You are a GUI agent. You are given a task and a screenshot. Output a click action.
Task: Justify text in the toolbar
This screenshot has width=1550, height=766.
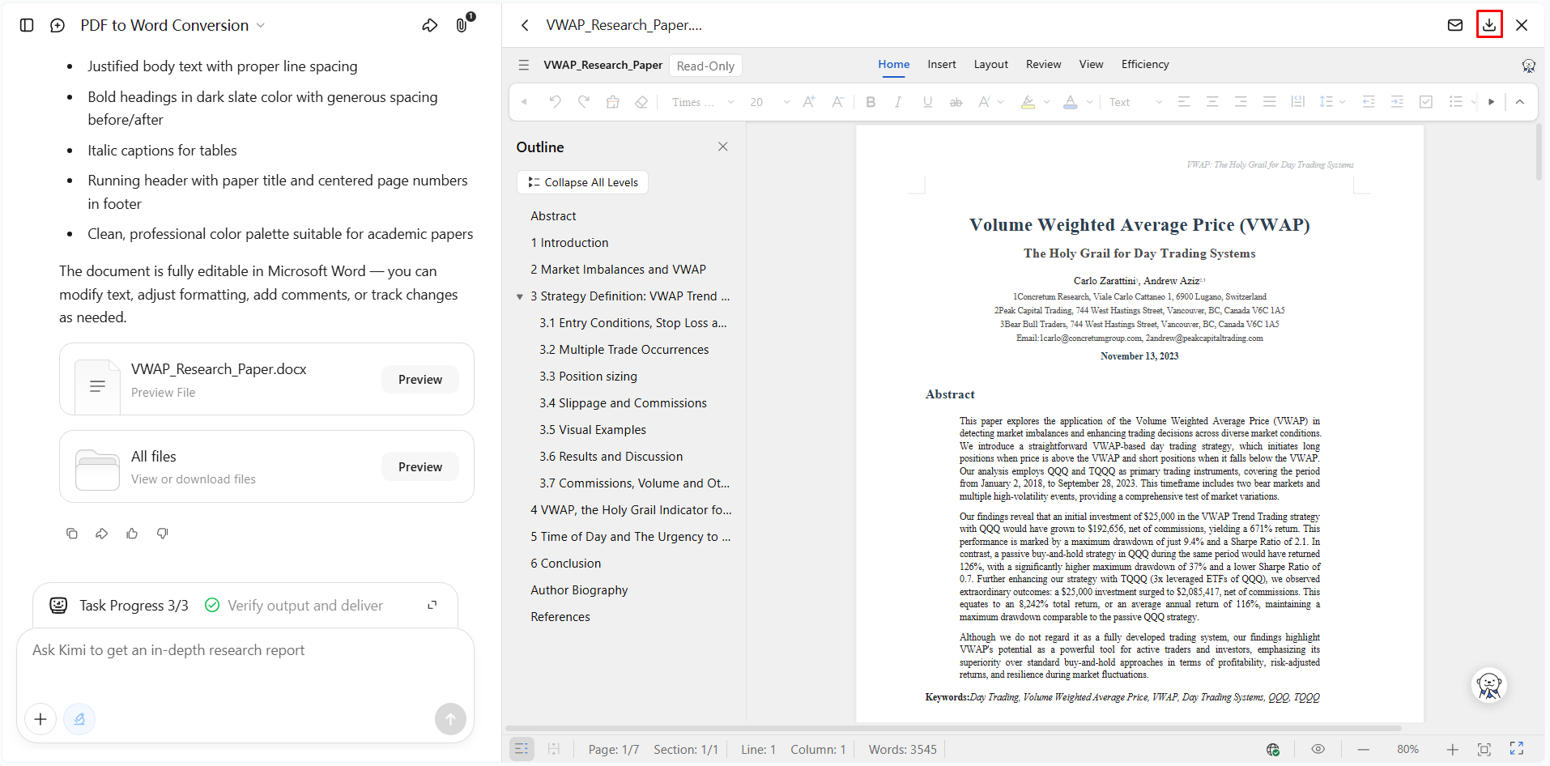tap(1270, 102)
